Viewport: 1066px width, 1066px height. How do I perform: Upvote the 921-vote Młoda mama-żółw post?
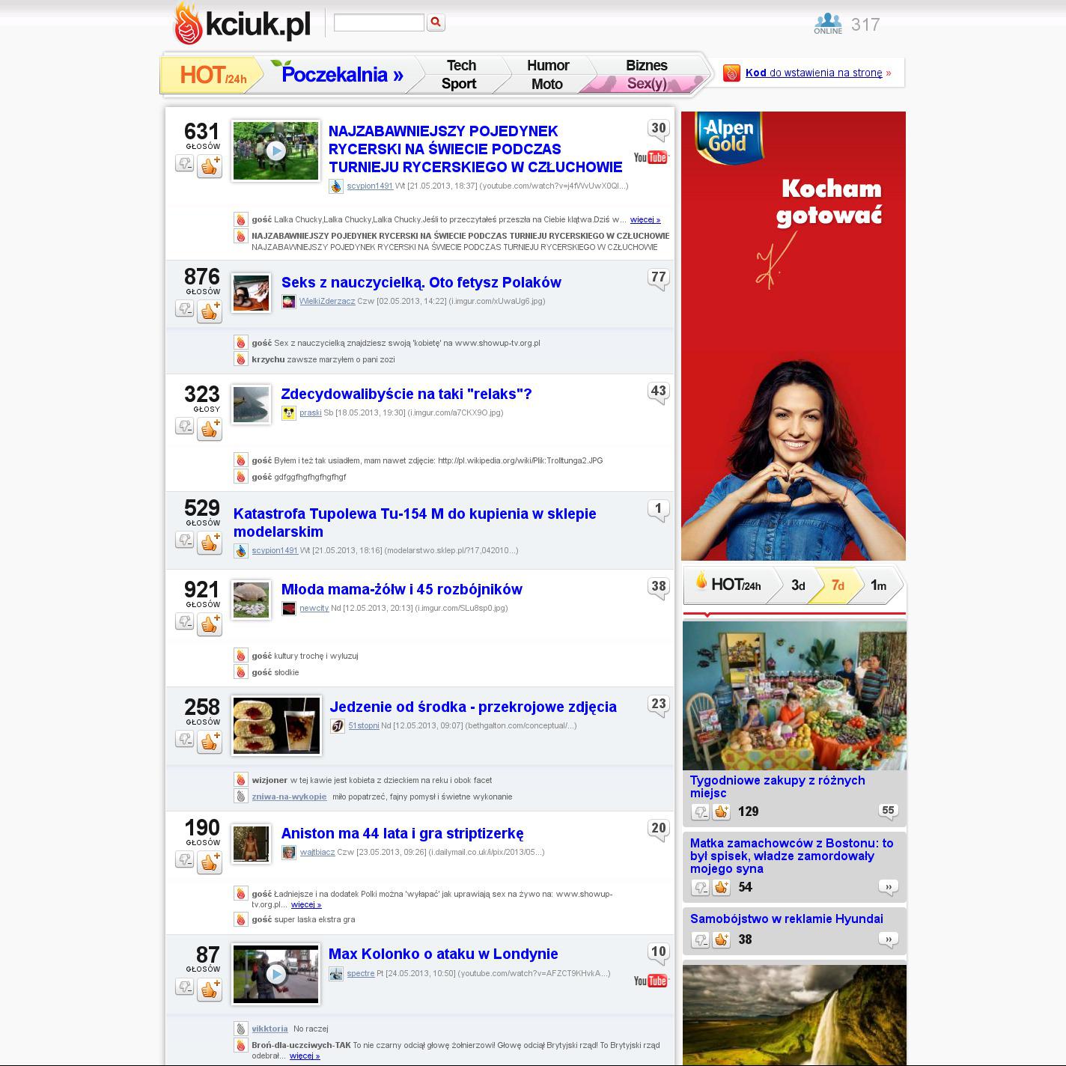click(x=210, y=624)
